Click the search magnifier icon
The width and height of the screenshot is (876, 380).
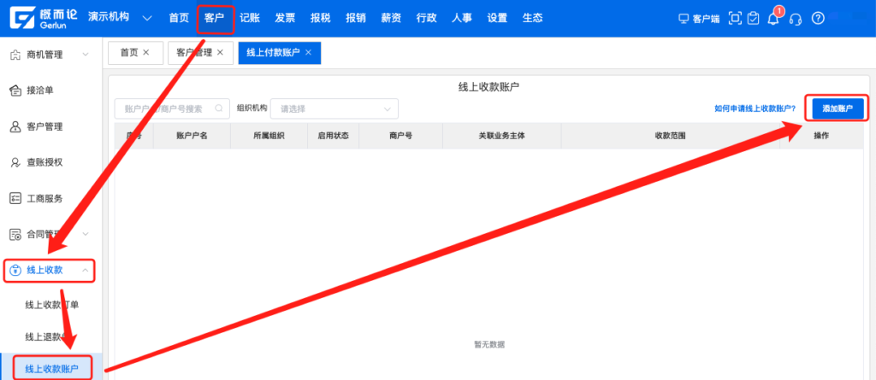point(219,108)
